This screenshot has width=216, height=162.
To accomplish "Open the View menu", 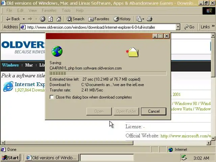I will point(32,10).
